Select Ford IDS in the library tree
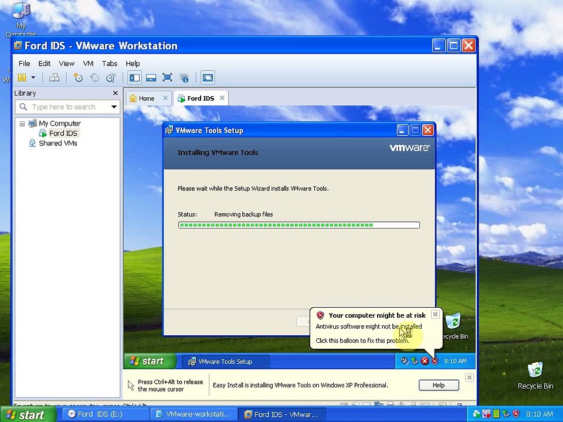 click(63, 133)
